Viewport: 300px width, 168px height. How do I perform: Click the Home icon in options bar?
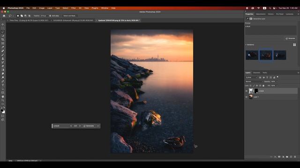click(x=4, y=16)
